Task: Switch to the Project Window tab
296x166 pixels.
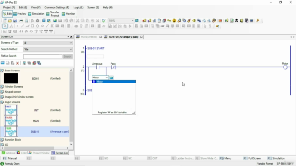Action: click(39, 153)
